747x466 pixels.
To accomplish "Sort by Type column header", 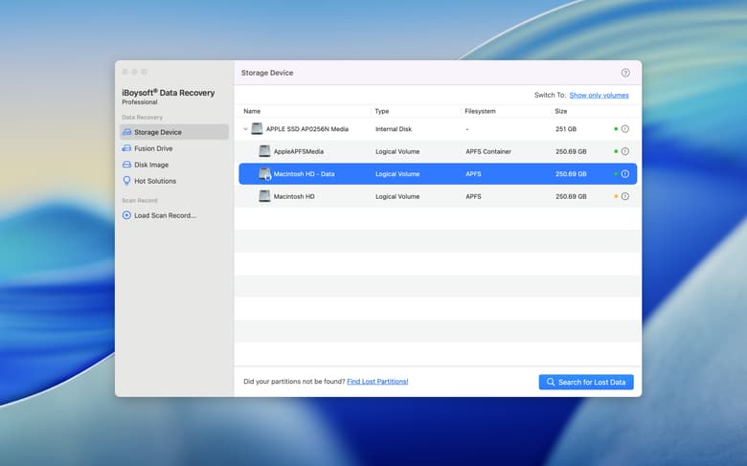I will (381, 111).
